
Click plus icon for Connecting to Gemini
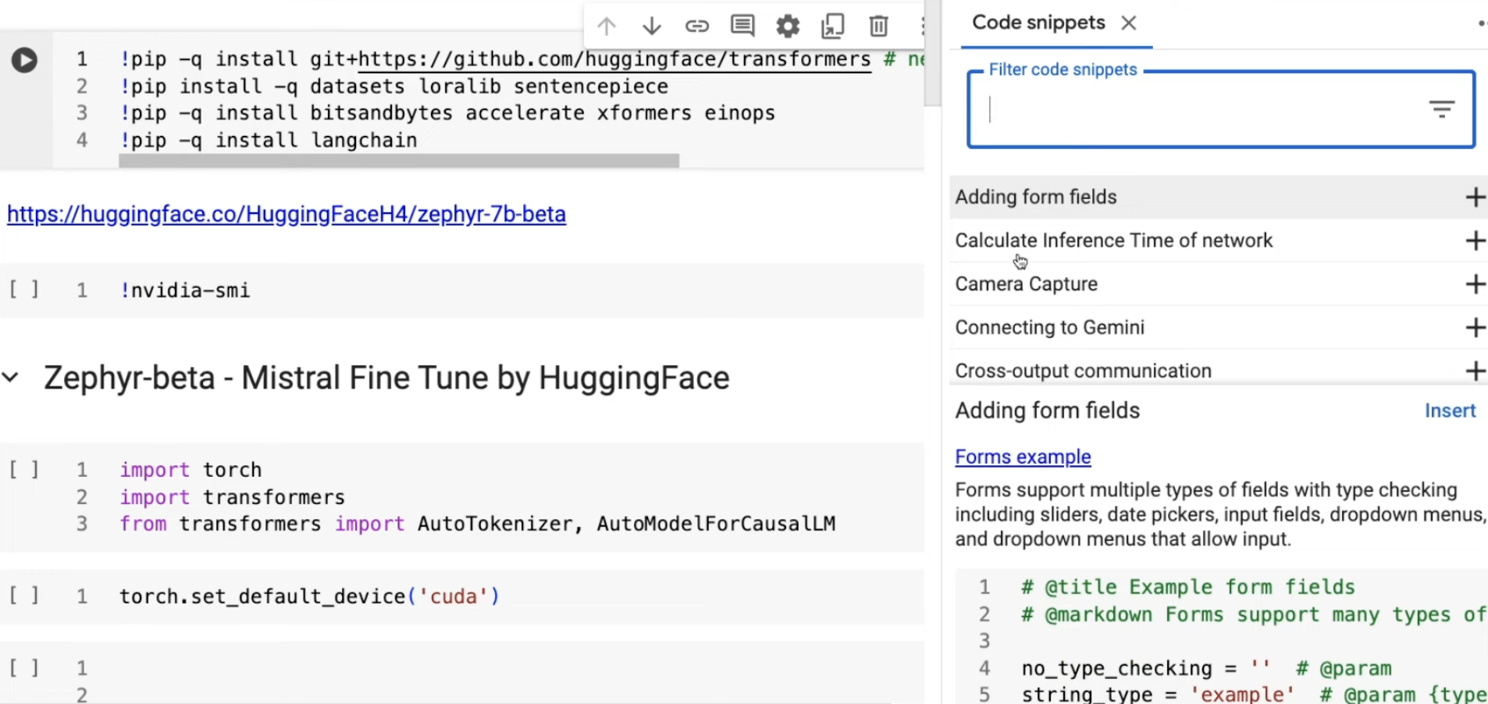coord(1475,327)
